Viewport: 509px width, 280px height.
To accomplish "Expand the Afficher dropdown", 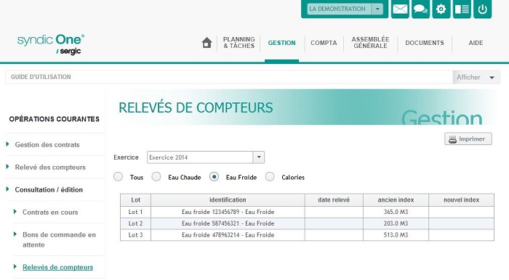I will 476,77.
